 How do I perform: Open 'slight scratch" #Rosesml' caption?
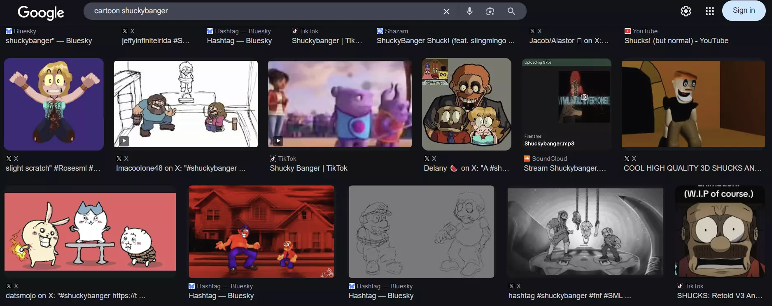point(53,168)
